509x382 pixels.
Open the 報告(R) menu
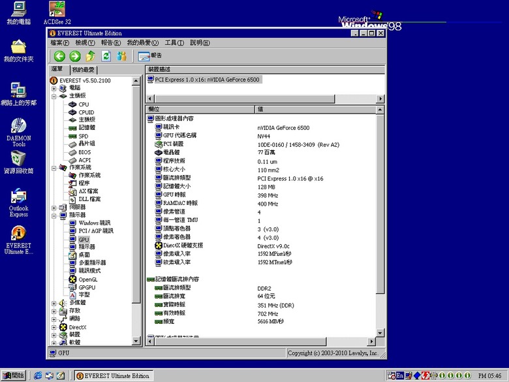pos(111,42)
